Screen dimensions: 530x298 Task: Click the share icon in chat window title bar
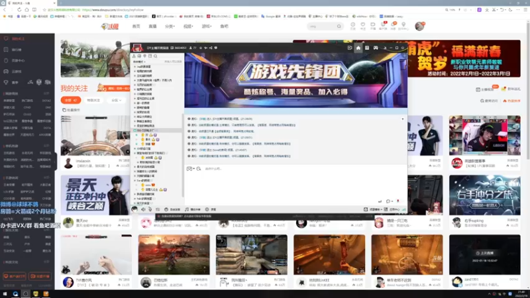click(211, 48)
